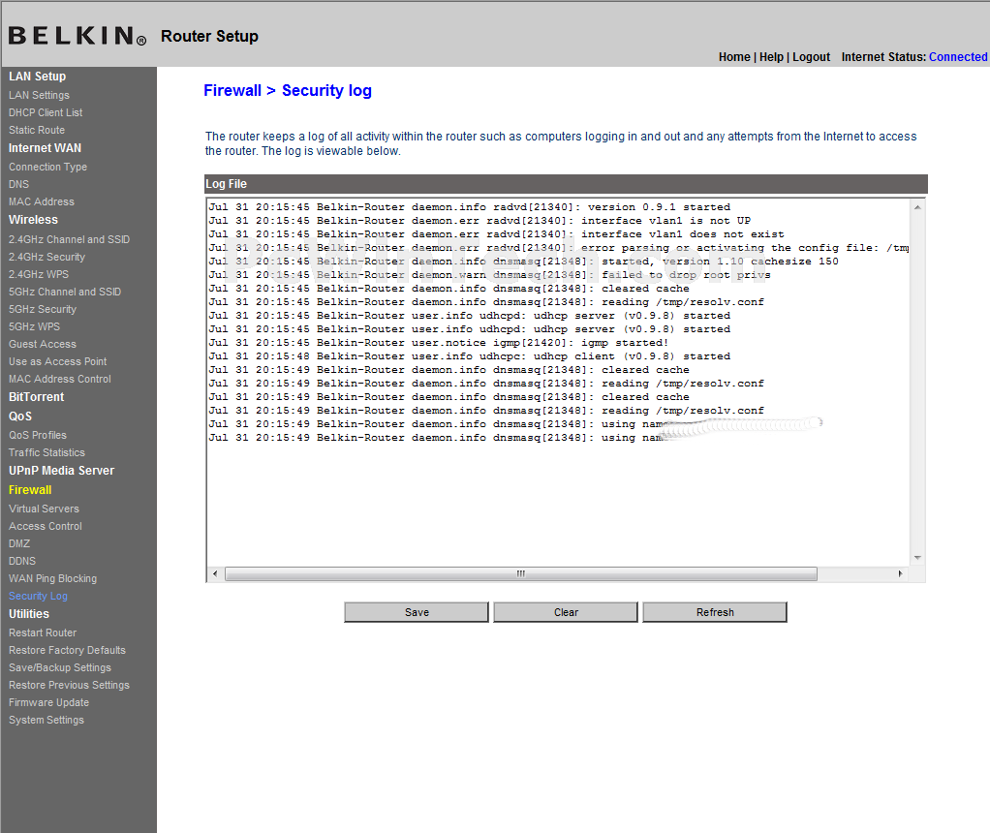This screenshot has height=833, width=990.
Task: Click the log line 'igmp started!'
Action: 438,343
